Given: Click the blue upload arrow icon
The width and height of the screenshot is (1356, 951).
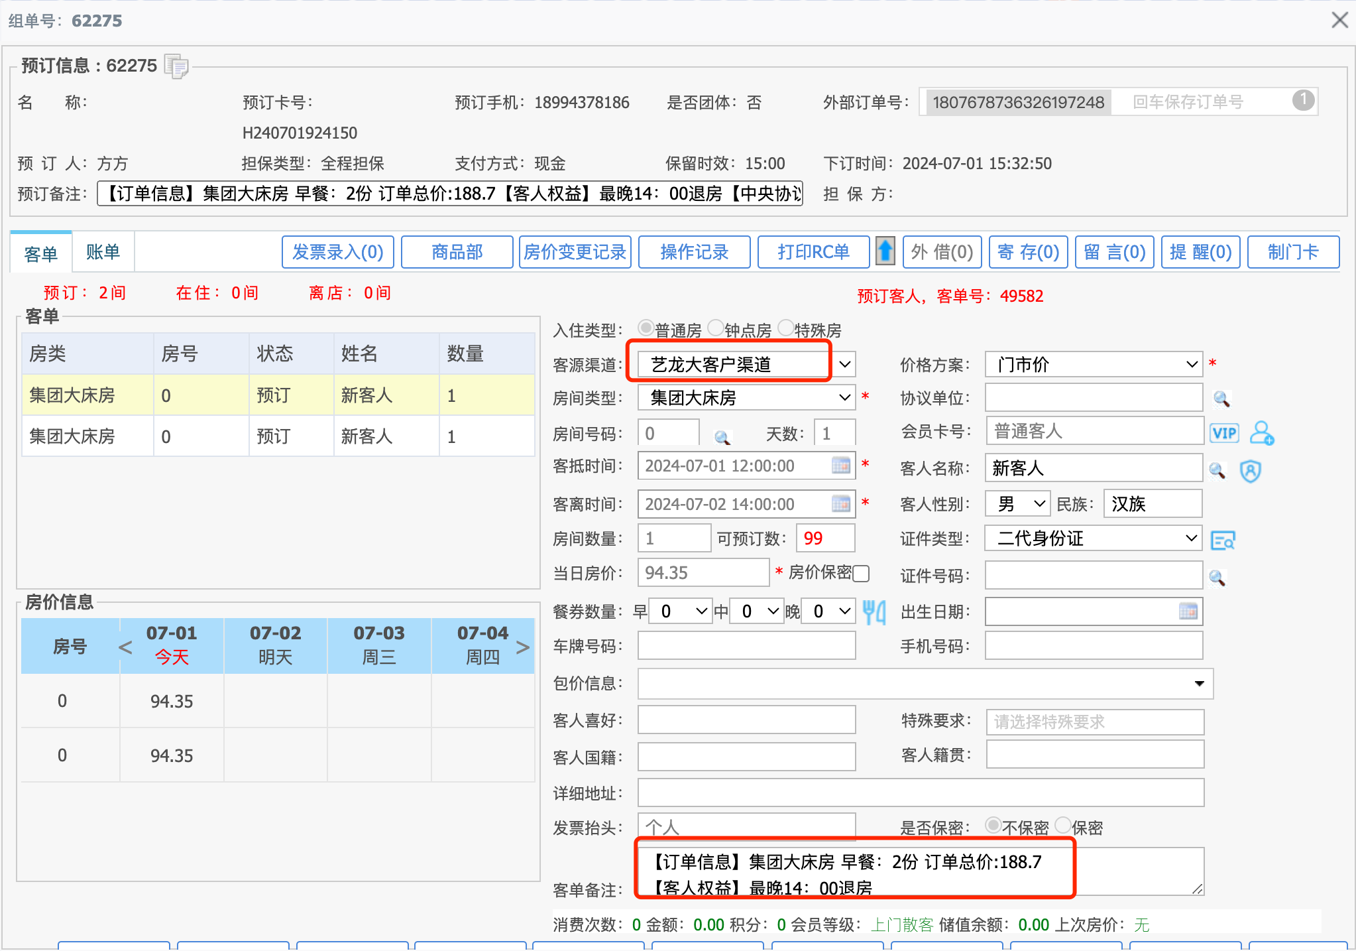Looking at the screenshot, I should (x=885, y=251).
